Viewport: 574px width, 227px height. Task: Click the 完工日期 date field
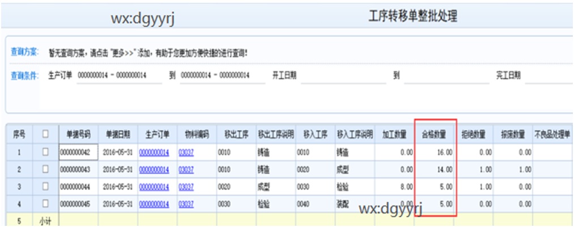pos(549,76)
